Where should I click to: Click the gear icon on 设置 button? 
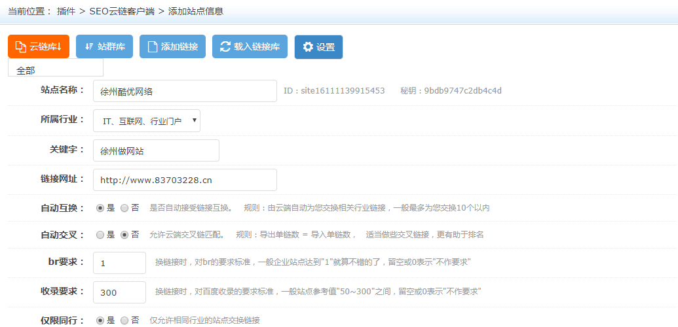308,47
